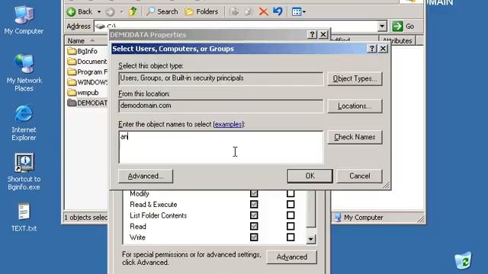Screen dimensions: 488x274
Task: Toggle Deny checkbox for List Folder Contents
Action: (291, 215)
